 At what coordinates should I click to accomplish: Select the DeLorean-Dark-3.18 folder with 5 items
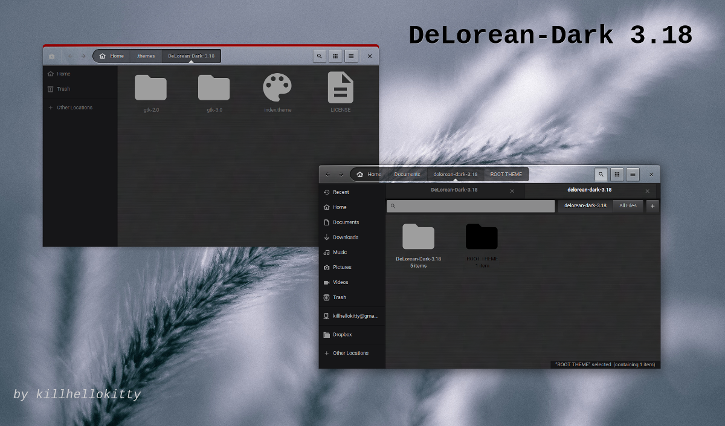click(418, 245)
